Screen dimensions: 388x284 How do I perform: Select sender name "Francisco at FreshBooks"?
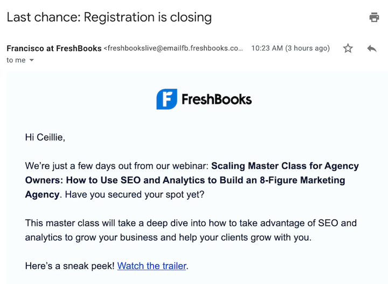54,48
